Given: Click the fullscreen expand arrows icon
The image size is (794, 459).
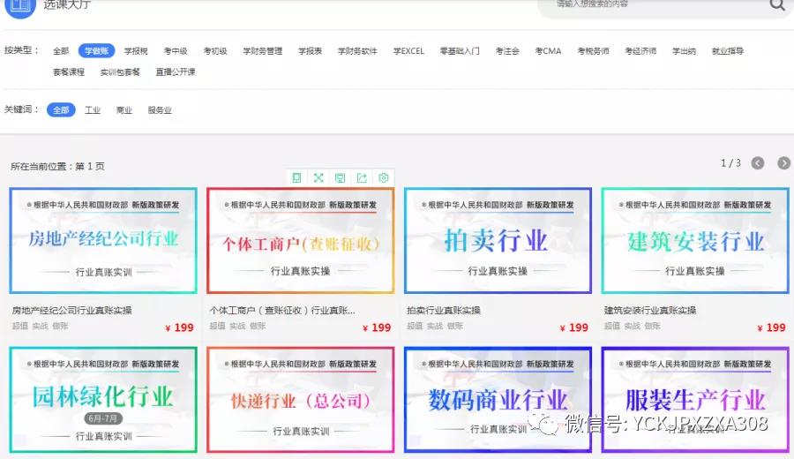Looking at the screenshot, I should [x=318, y=177].
